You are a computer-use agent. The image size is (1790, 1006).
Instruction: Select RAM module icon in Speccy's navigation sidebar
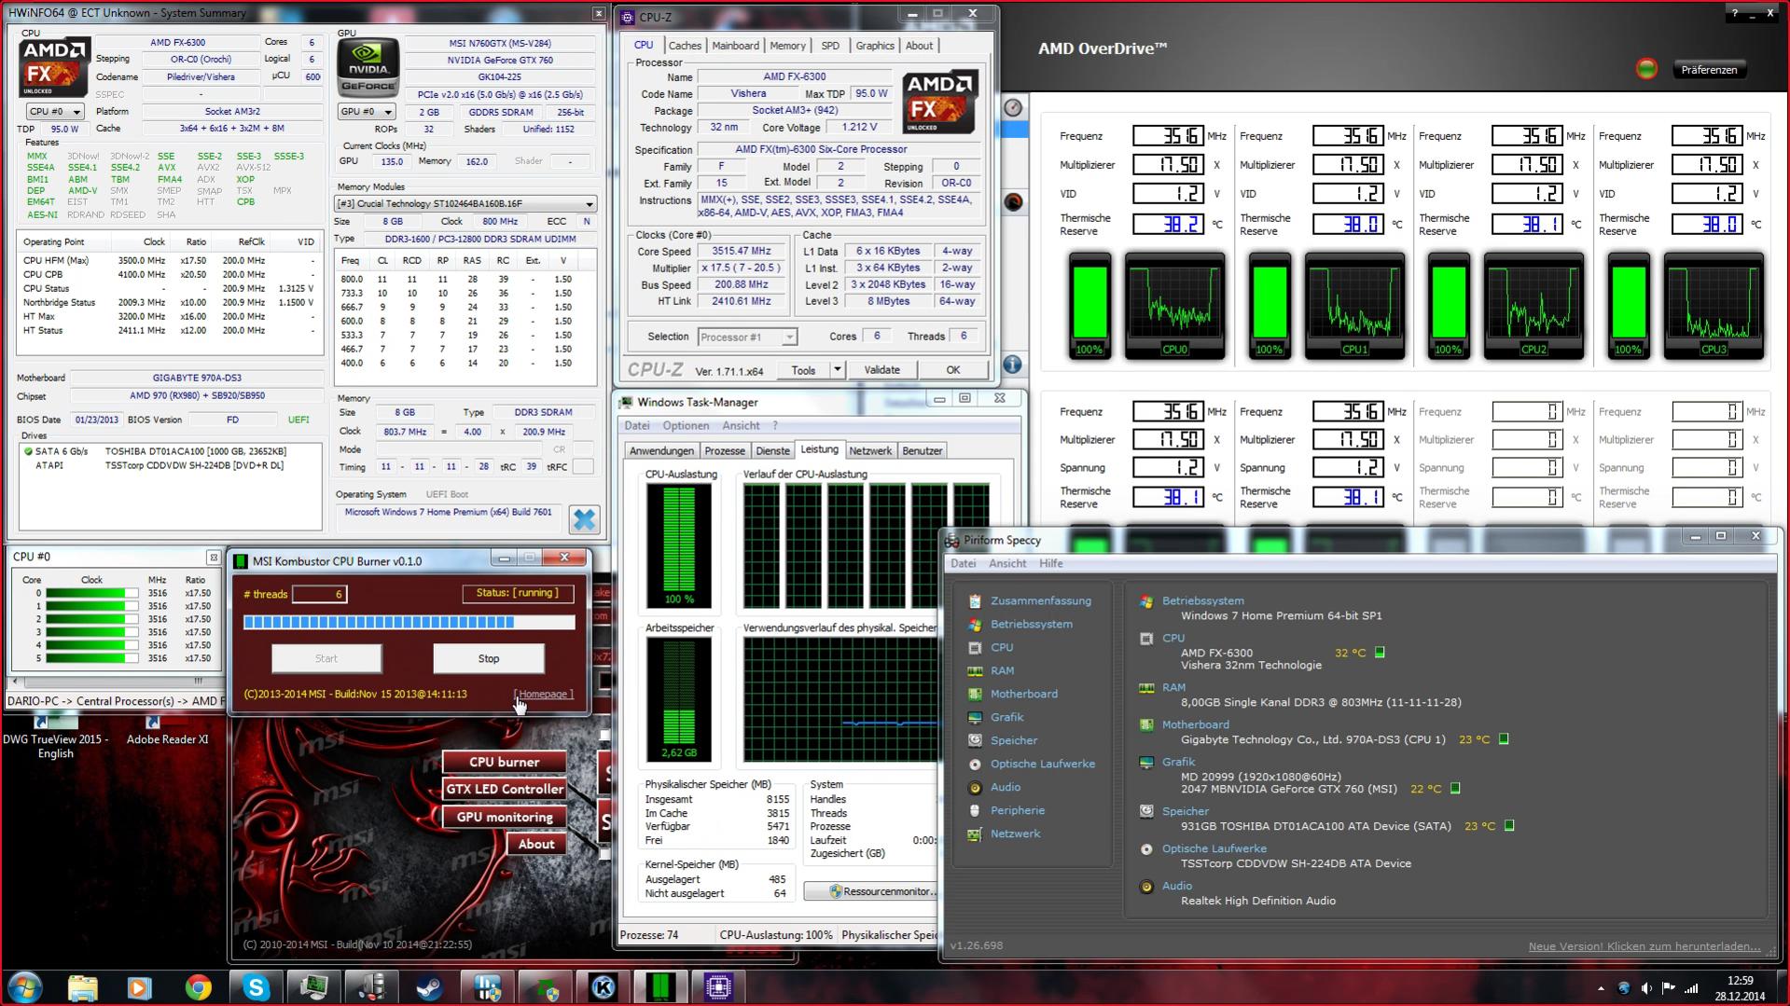[975, 671]
